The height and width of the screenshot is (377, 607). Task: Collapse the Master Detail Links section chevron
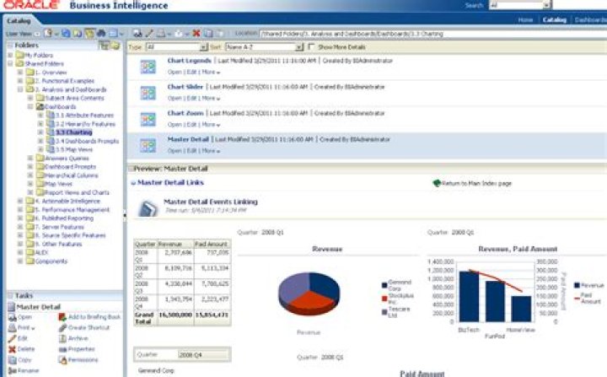coord(133,183)
